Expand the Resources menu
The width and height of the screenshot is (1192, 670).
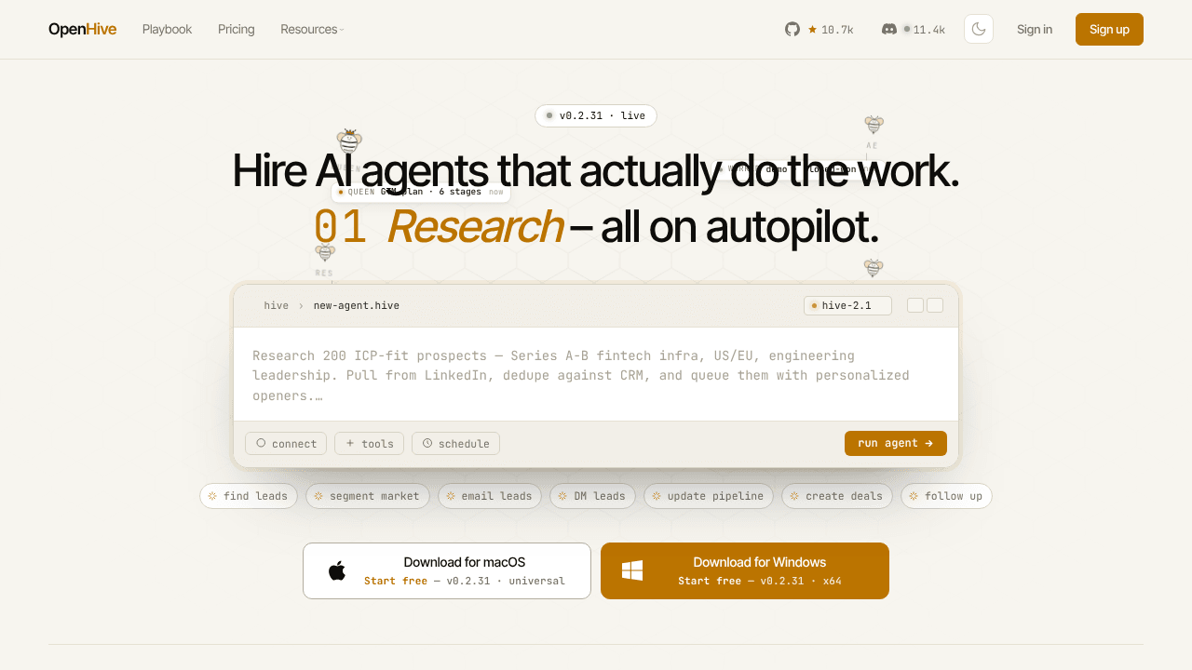tap(312, 29)
